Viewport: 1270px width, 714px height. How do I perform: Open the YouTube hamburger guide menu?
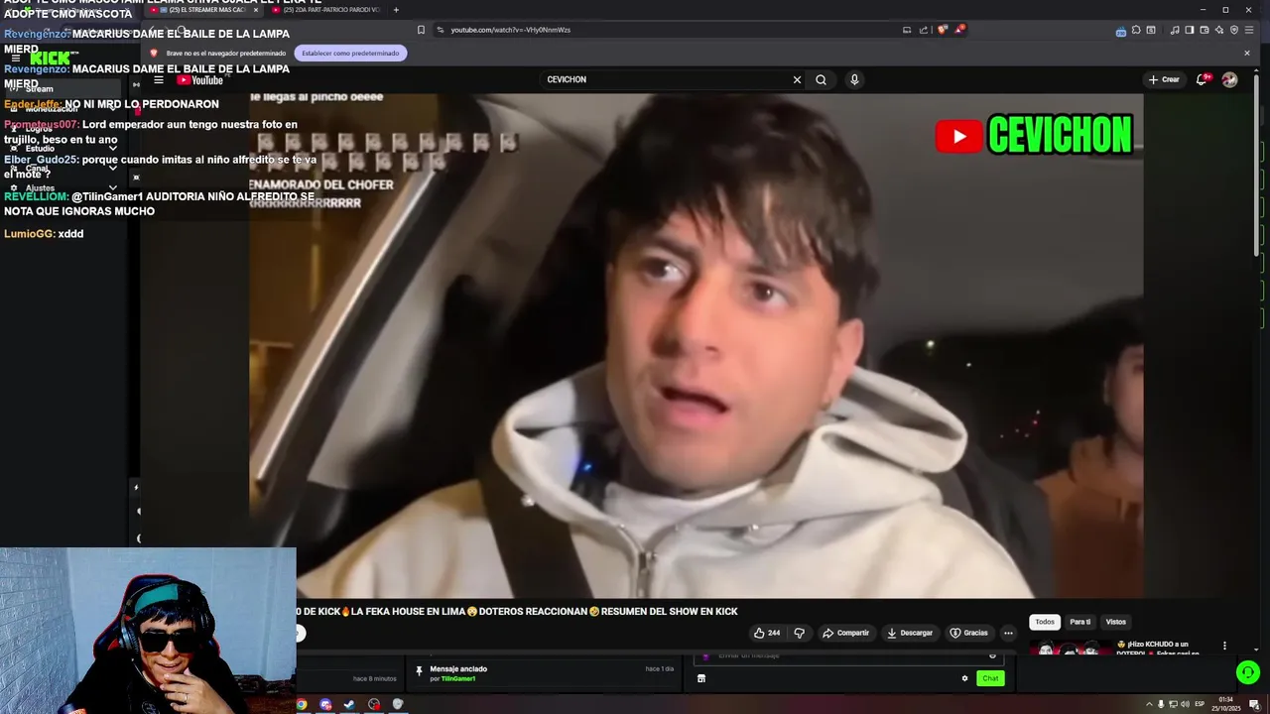pyautogui.click(x=158, y=80)
